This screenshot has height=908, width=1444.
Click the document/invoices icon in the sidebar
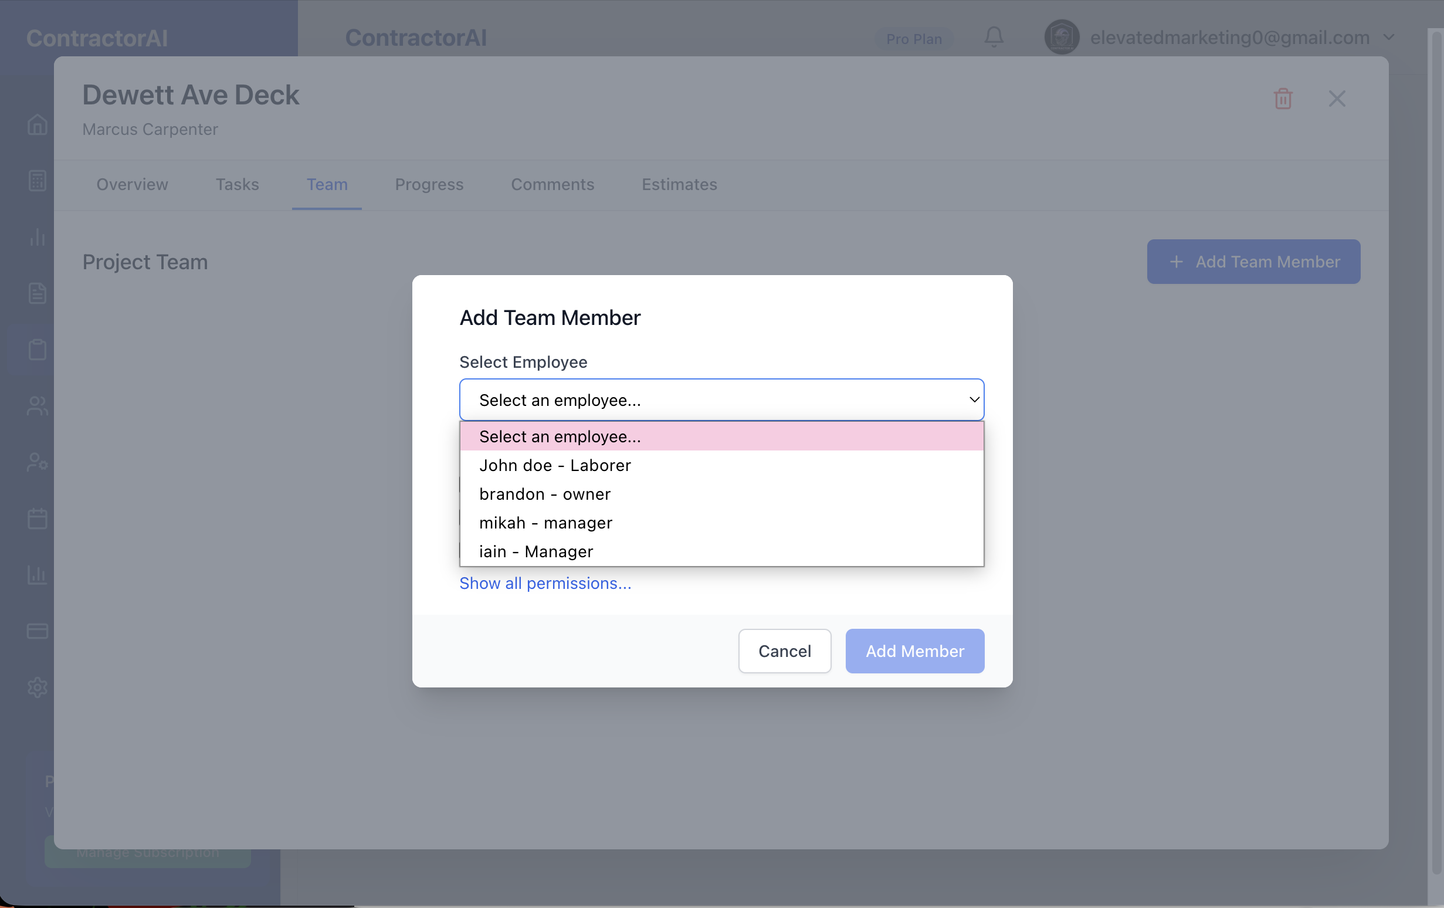coord(36,293)
